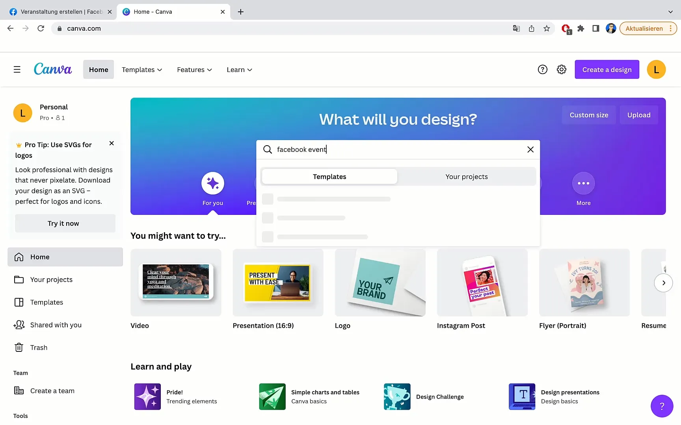
Task: Click the share page icon in address bar
Action: pyautogui.click(x=532, y=28)
